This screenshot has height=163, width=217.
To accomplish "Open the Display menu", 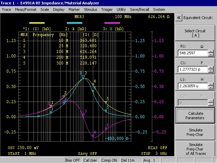I will pyautogui.click(x=59, y=10).
